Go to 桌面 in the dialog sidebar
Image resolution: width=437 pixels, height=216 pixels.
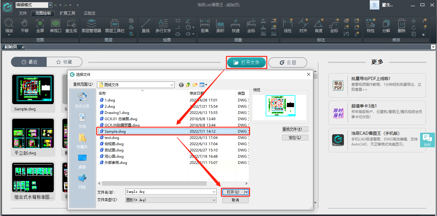pos(82,162)
